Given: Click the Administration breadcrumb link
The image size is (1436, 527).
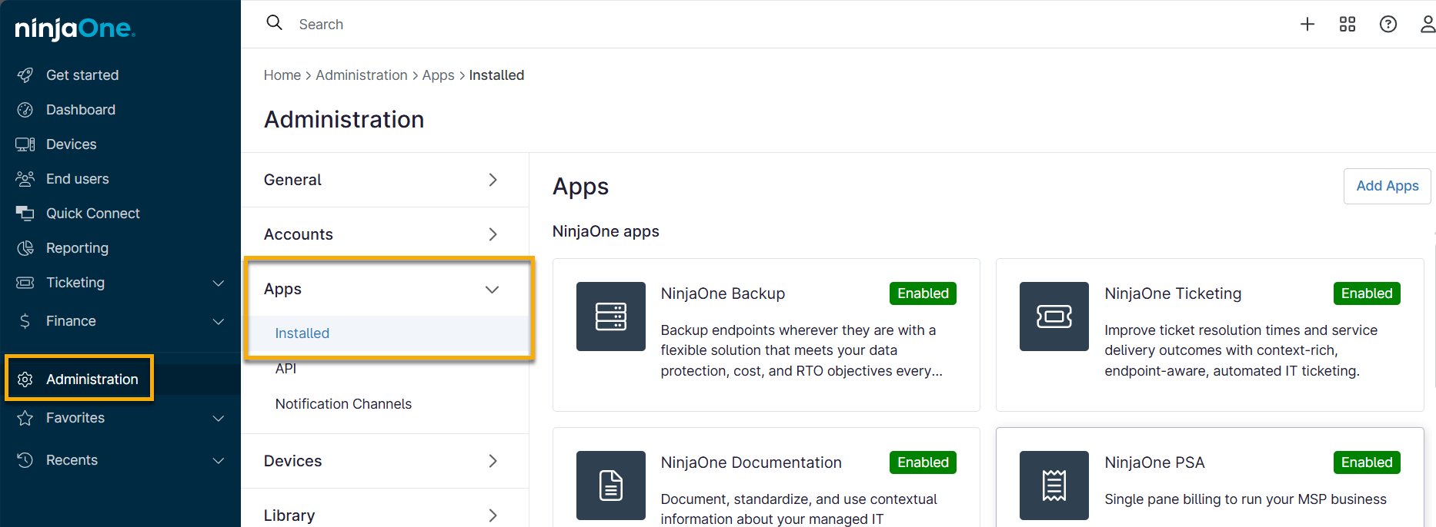Looking at the screenshot, I should click(x=361, y=75).
